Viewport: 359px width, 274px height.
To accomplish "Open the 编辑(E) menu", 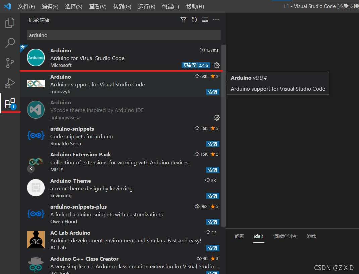I will tap(50, 7).
